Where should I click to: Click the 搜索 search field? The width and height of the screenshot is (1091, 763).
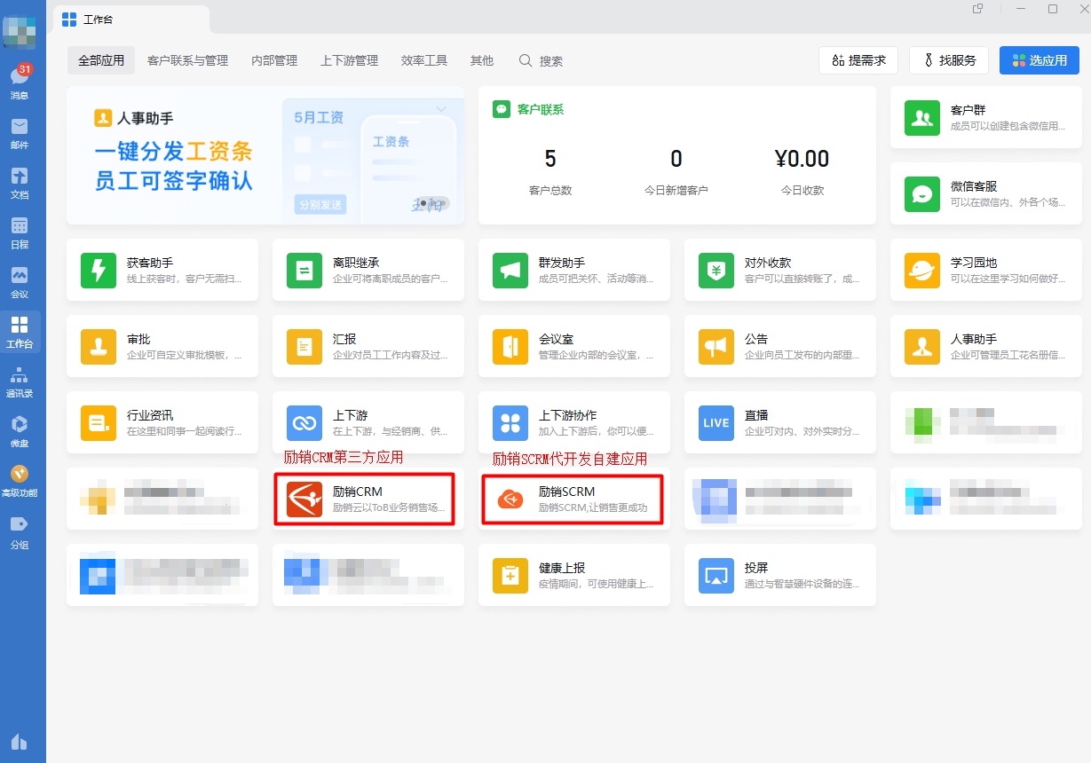point(548,60)
